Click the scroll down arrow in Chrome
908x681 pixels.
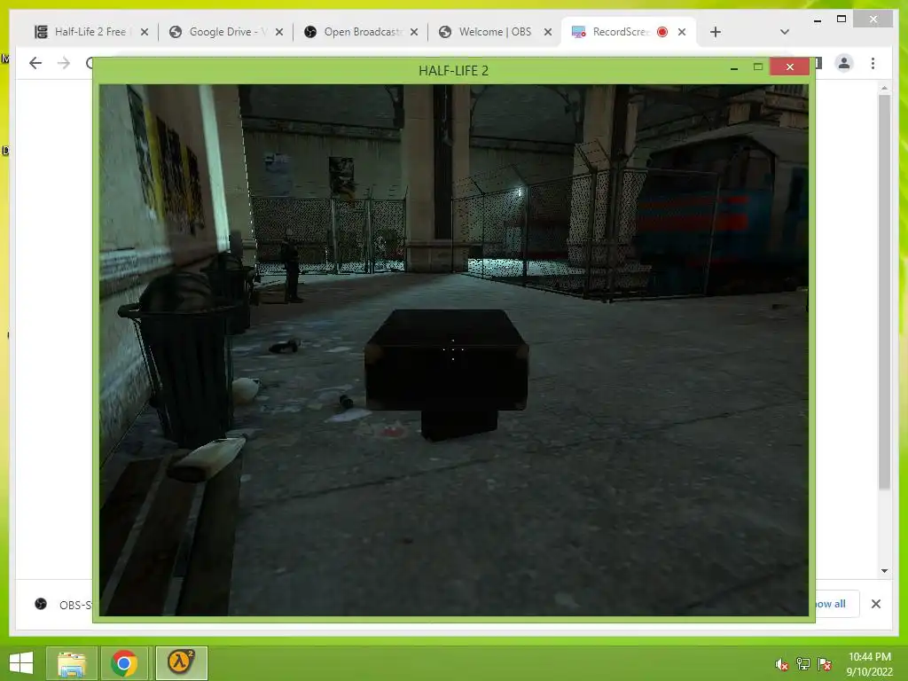coord(884,570)
